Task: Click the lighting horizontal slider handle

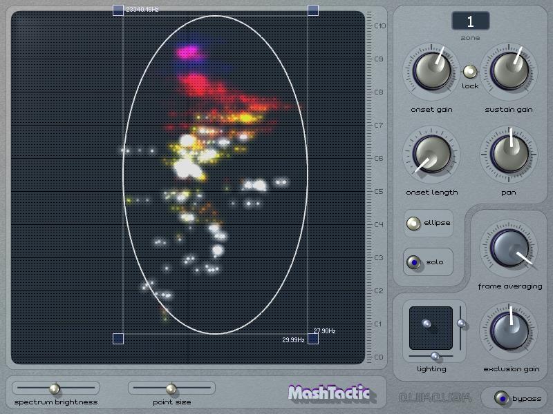Action: (x=435, y=356)
